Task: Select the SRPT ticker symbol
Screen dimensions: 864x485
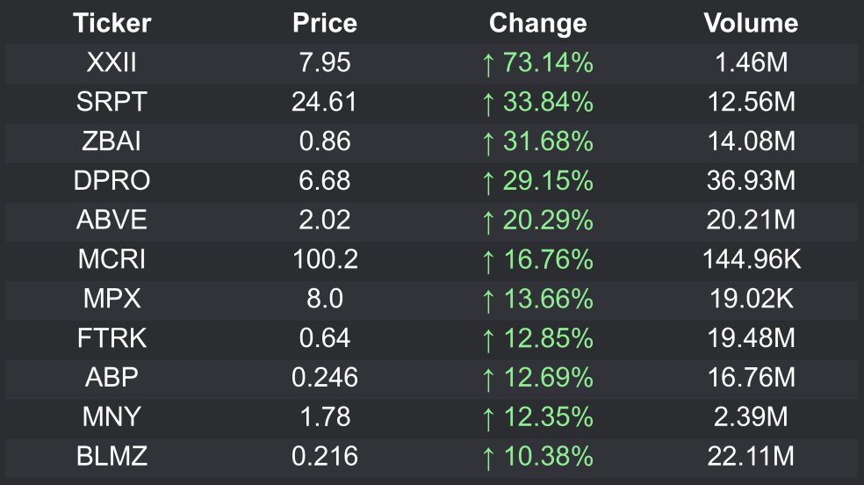Action: coord(112,102)
